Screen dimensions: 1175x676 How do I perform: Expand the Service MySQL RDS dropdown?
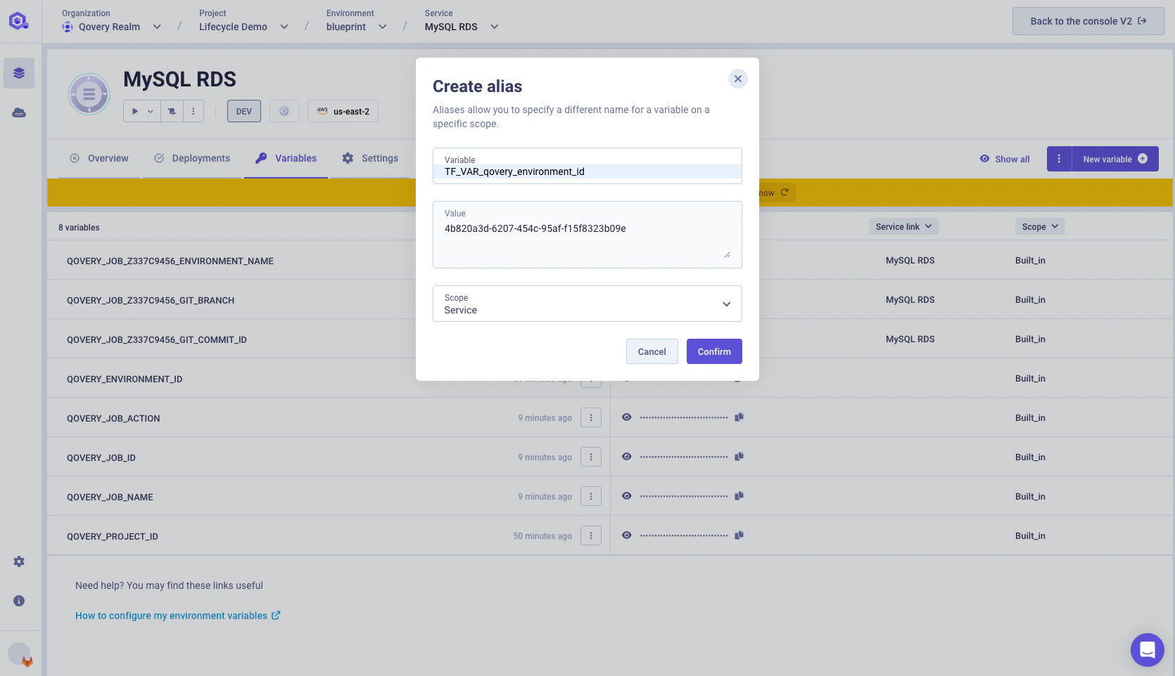pyautogui.click(x=495, y=27)
